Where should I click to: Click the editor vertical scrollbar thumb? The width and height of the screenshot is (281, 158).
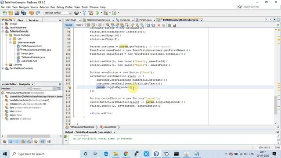point(276,105)
